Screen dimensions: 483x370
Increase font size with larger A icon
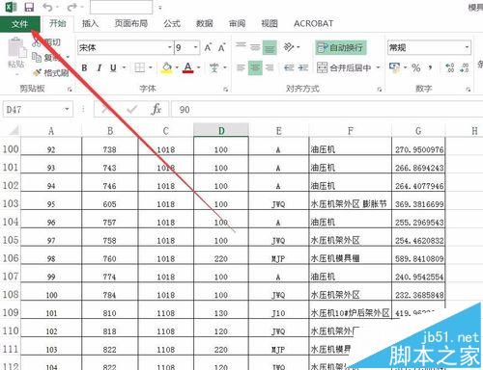(x=208, y=48)
